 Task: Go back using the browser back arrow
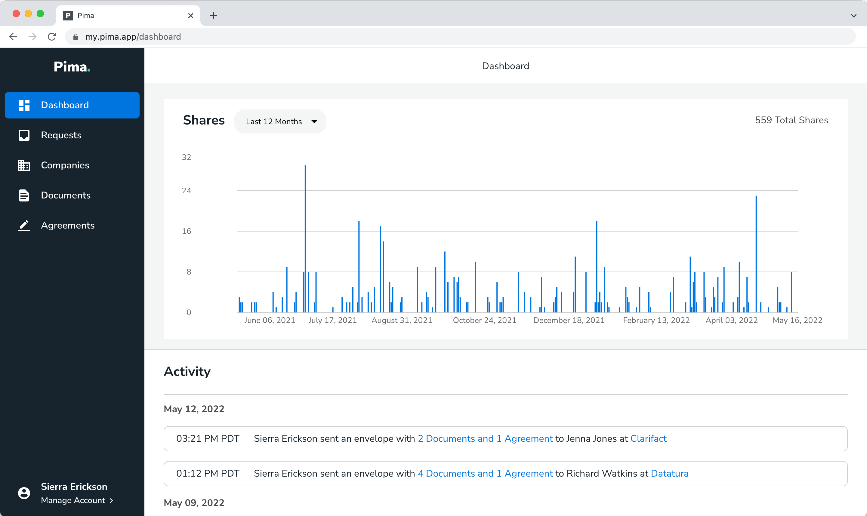click(13, 36)
